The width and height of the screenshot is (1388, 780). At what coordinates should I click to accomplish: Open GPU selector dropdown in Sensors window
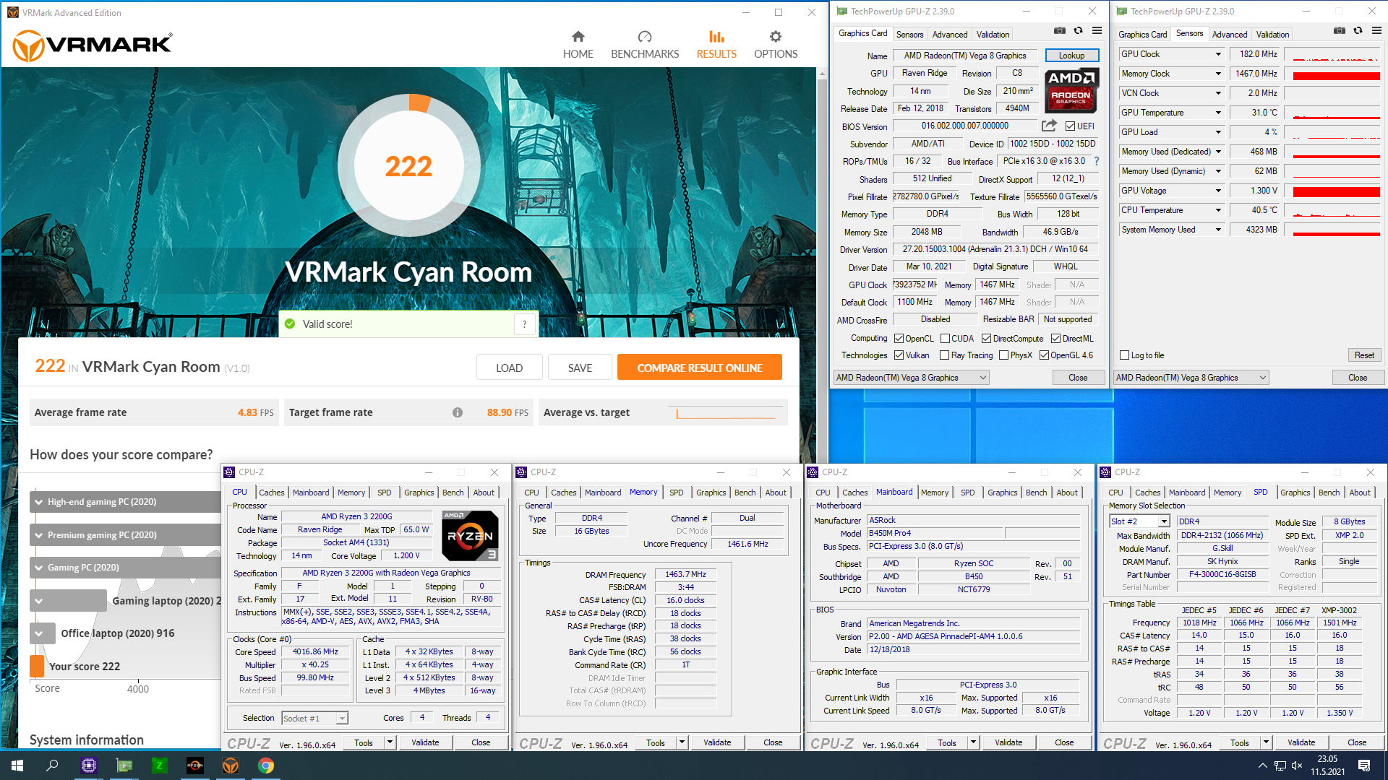click(1191, 378)
